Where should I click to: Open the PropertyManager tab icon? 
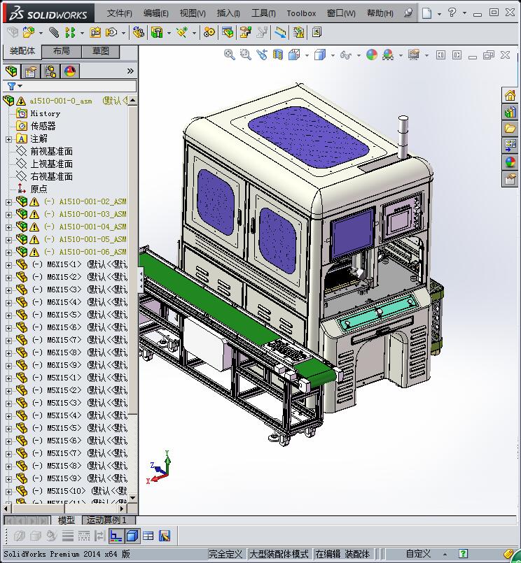coord(30,71)
